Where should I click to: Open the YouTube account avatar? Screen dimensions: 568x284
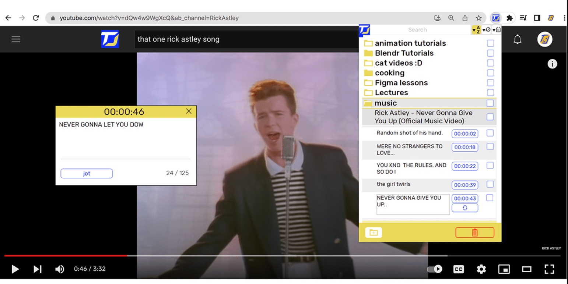pos(544,39)
